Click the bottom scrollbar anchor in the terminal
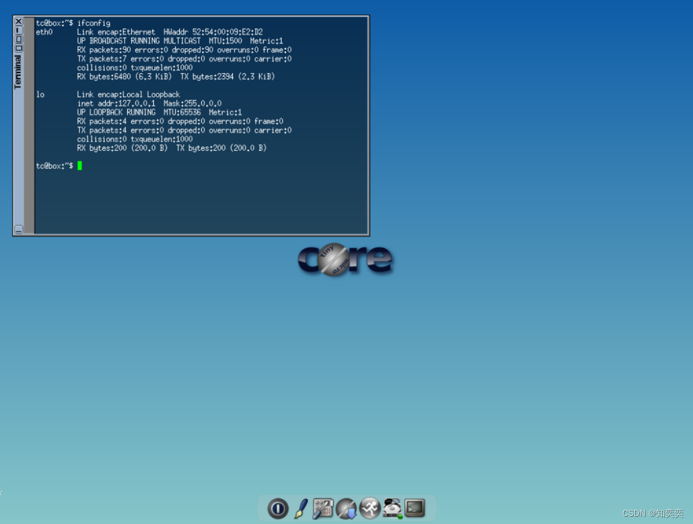 [x=19, y=230]
